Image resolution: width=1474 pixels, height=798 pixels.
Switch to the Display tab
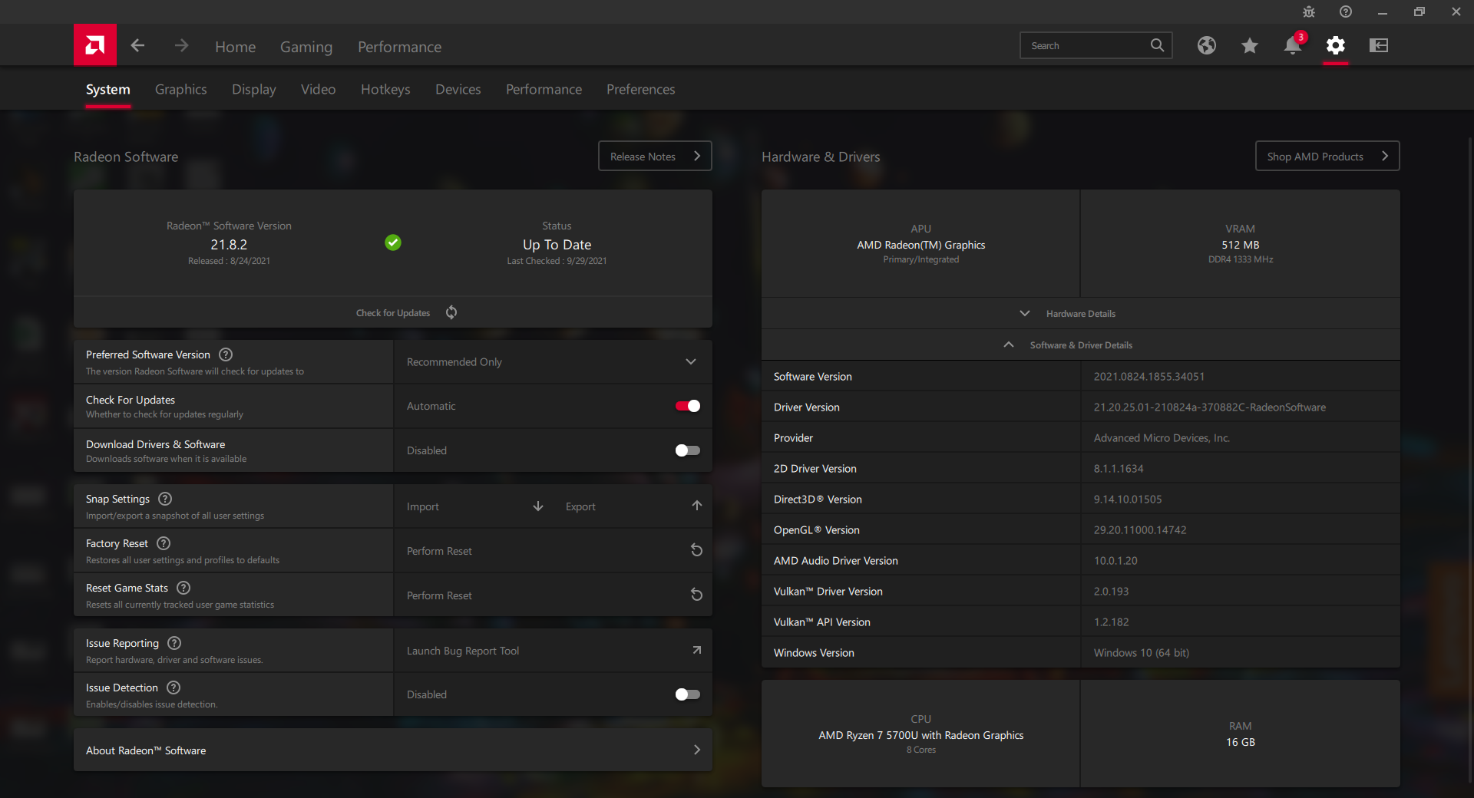[x=254, y=89]
